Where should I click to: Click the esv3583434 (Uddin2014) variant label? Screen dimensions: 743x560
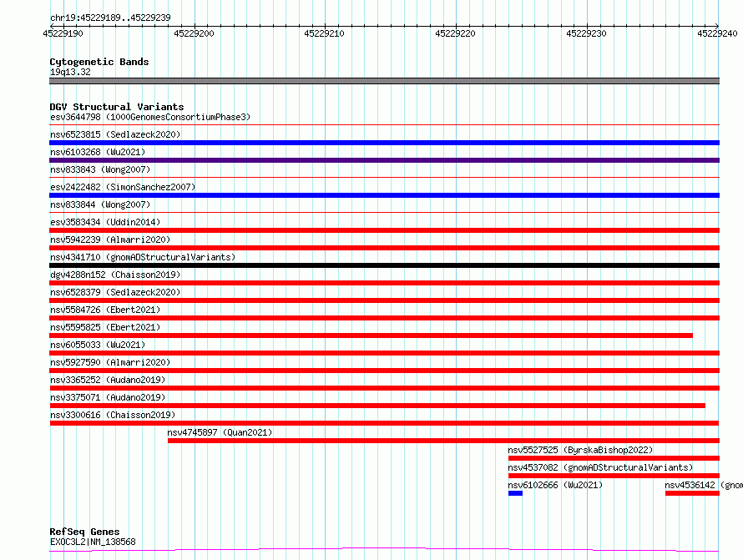pos(105,222)
